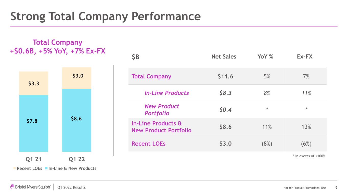Click the Recent LOEs table row label
Image resolution: width=348 pixels, height=195 pixels.
tap(148, 144)
